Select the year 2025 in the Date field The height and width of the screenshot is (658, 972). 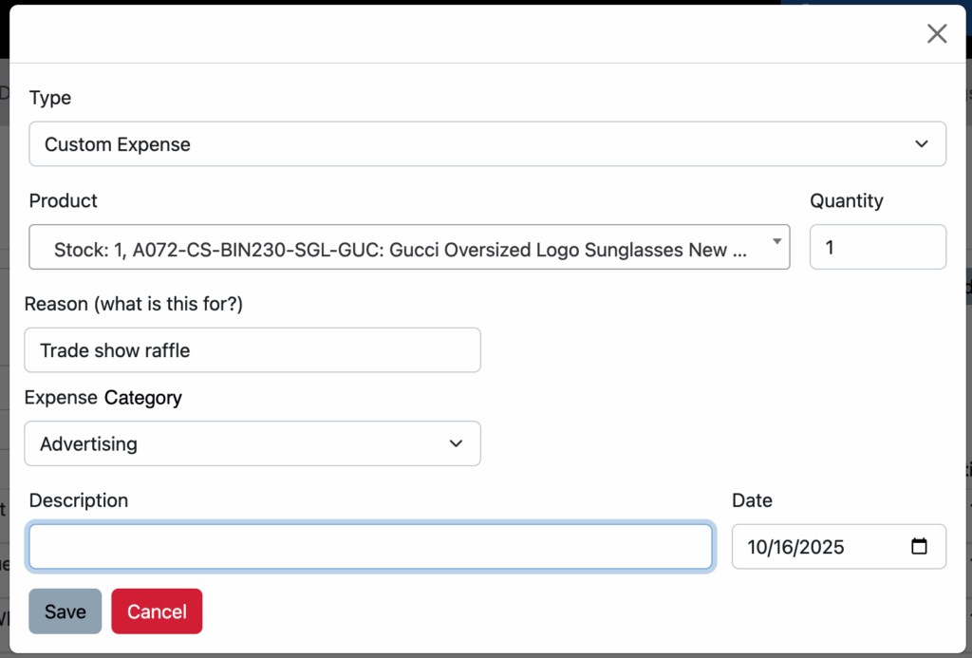click(x=821, y=548)
